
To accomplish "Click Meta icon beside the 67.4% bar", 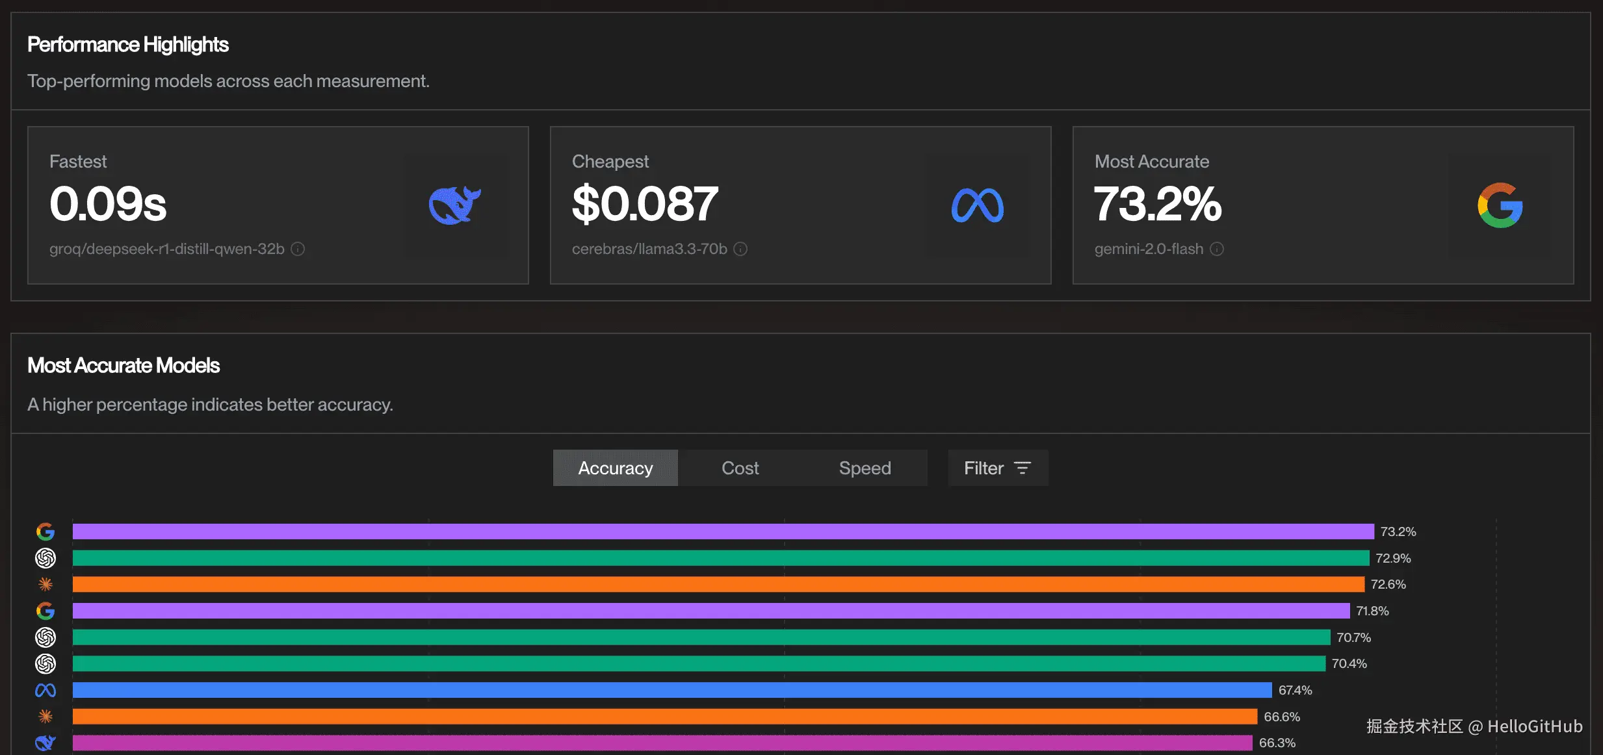I will (46, 691).
